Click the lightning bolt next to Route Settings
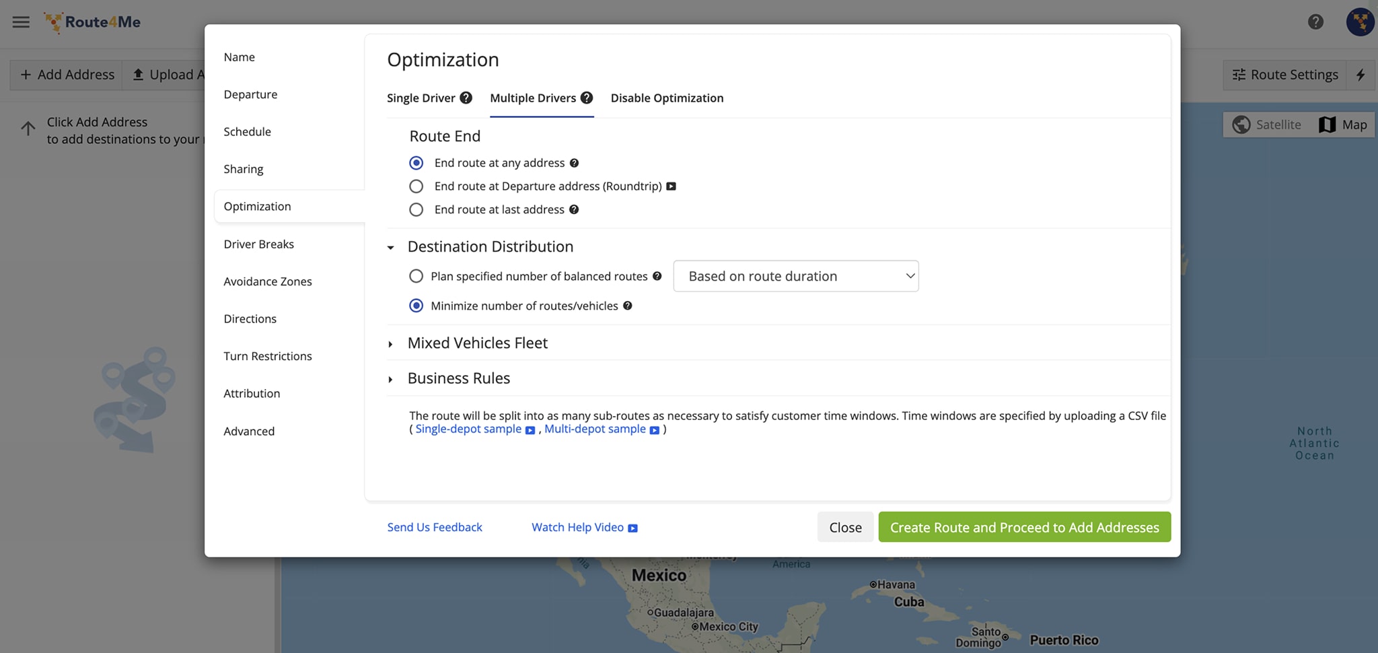The height and width of the screenshot is (653, 1378). pyautogui.click(x=1361, y=75)
